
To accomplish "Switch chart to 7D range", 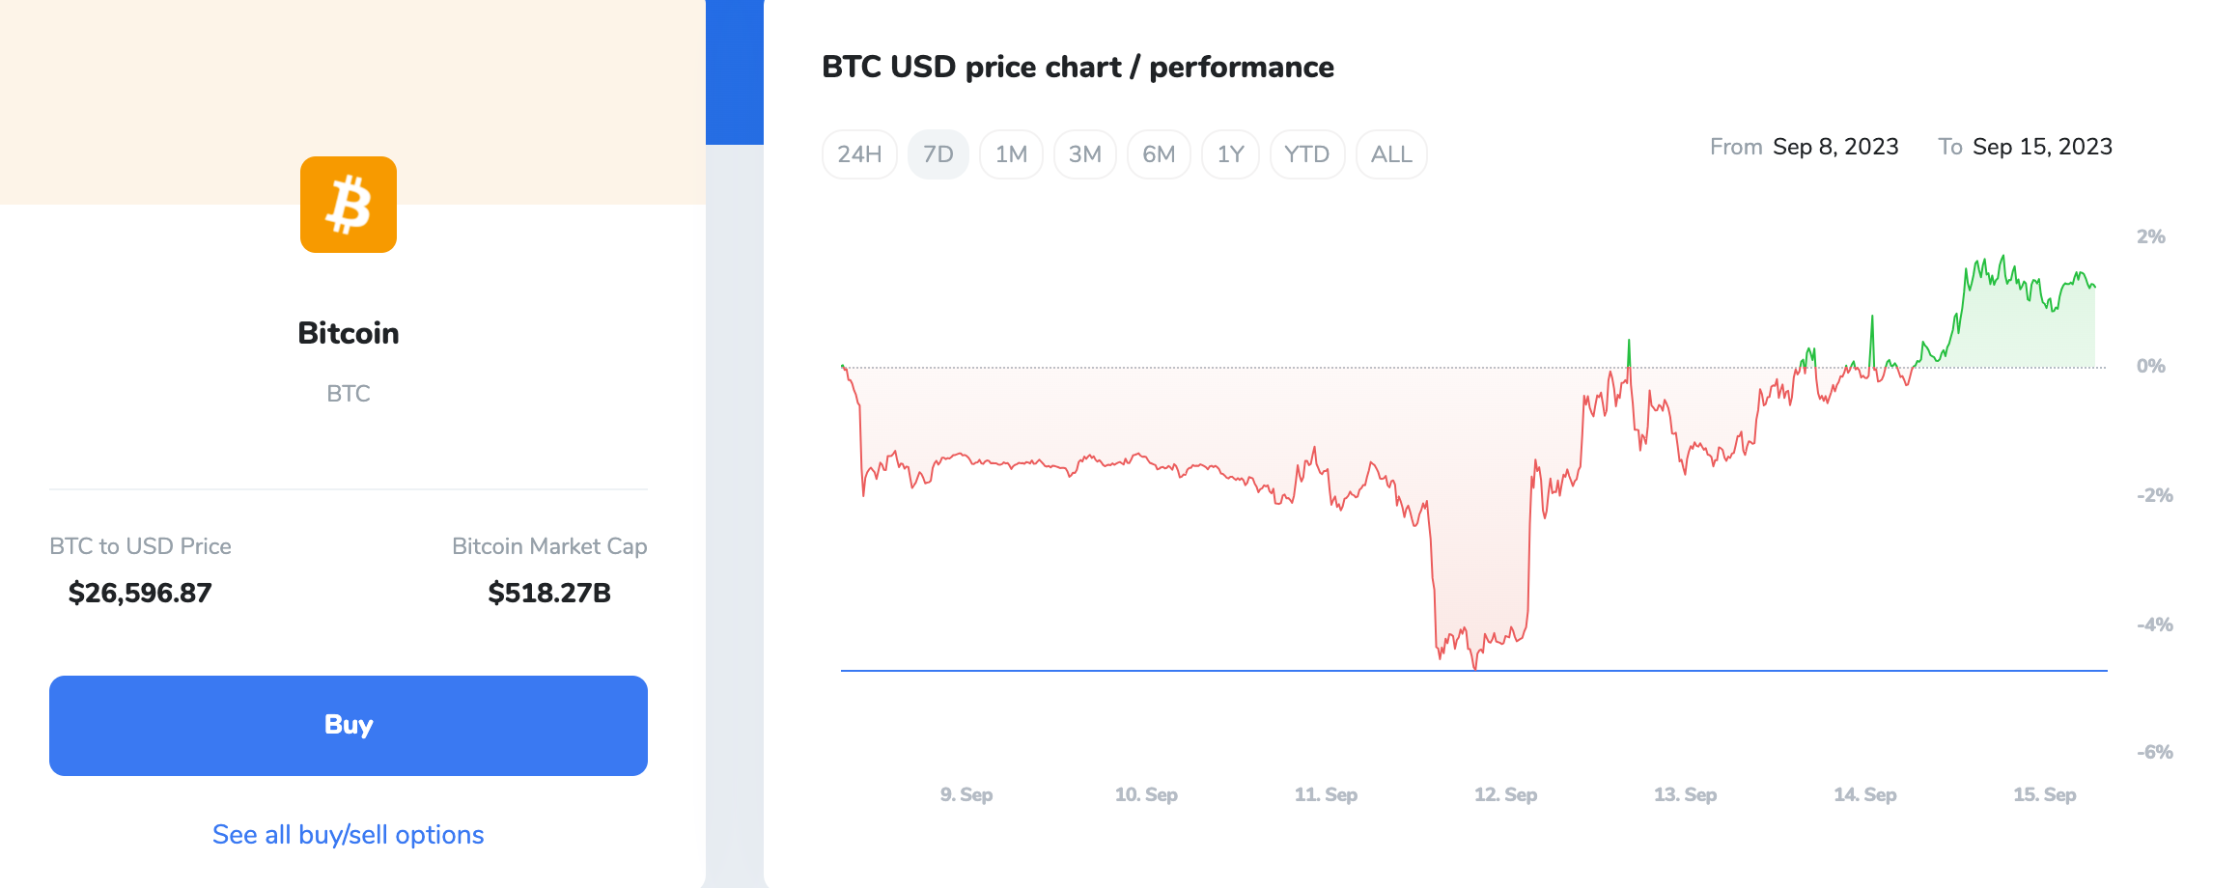I will pyautogui.click(x=938, y=154).
